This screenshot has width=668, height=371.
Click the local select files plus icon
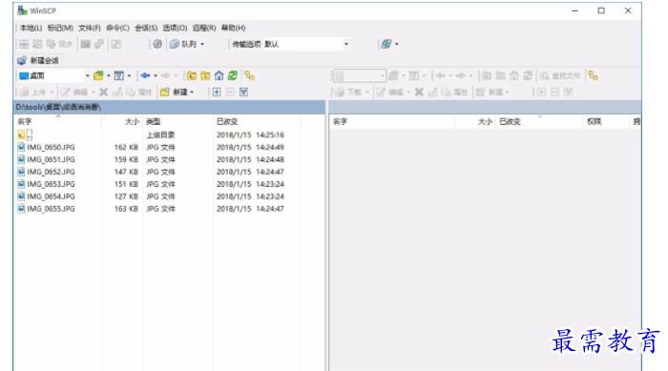pyautogui.click(x=217, y=92)
